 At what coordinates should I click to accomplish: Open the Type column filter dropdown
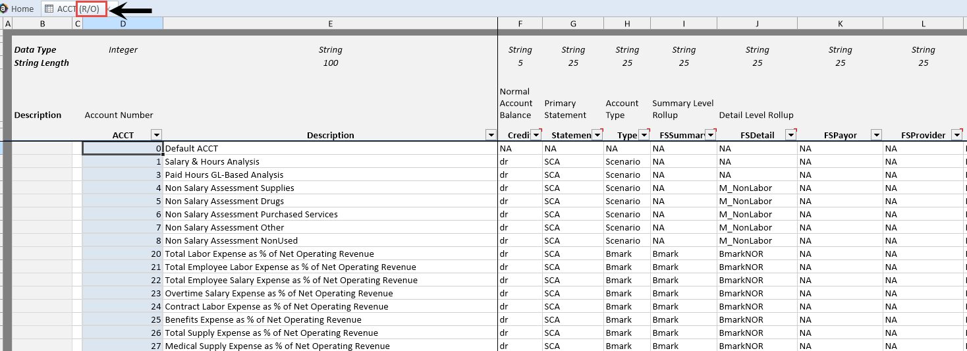(644, 135)
